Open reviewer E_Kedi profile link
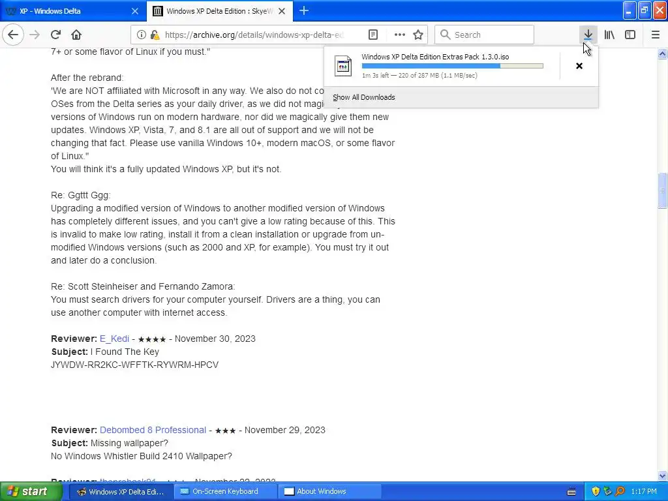 pyautogui.click(x=114, y=339)
